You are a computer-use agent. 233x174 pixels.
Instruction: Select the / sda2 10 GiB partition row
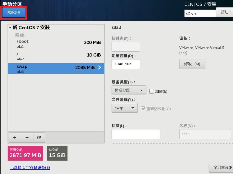(x=56, y=56)
